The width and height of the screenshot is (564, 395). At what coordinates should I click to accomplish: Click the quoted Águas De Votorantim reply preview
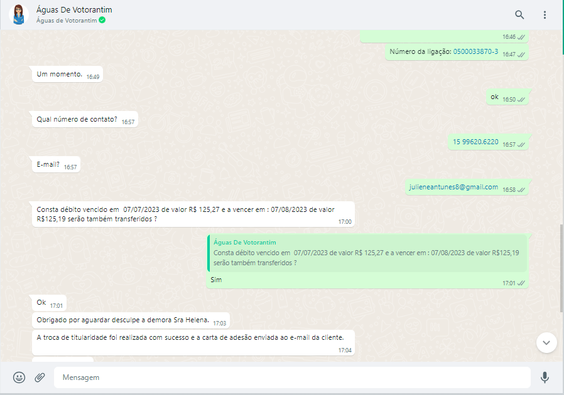[367, 253]
